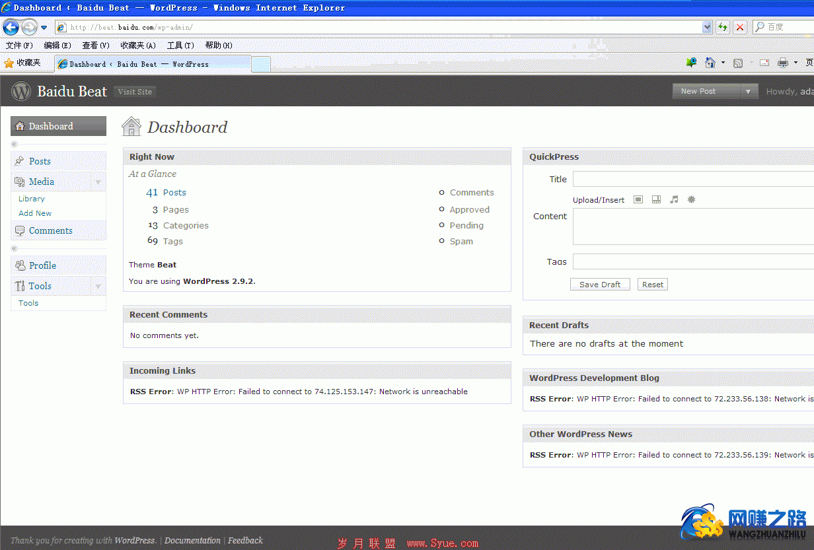Expand the address bar URL history dropdown
This screenshot has height=550, width=814.
pos(708,27)
